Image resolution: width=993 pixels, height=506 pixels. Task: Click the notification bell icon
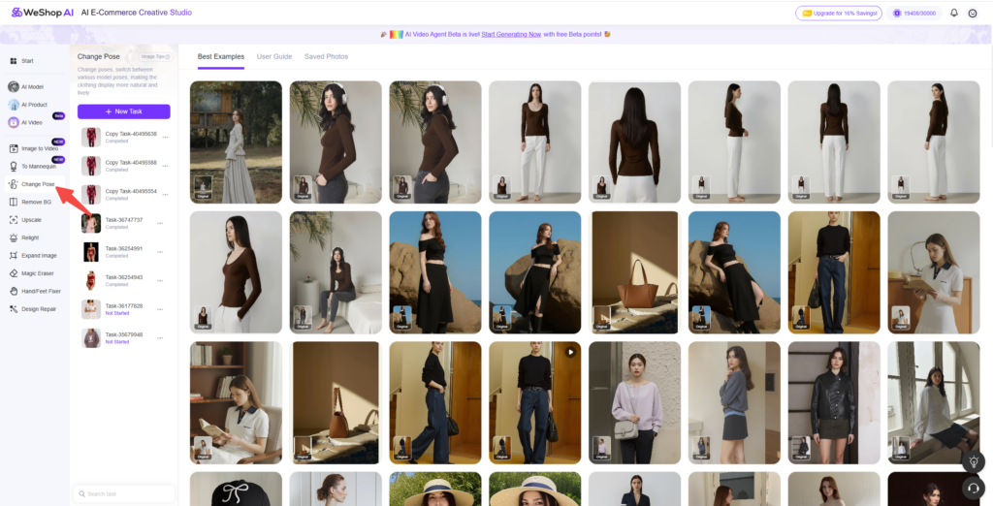953,13
